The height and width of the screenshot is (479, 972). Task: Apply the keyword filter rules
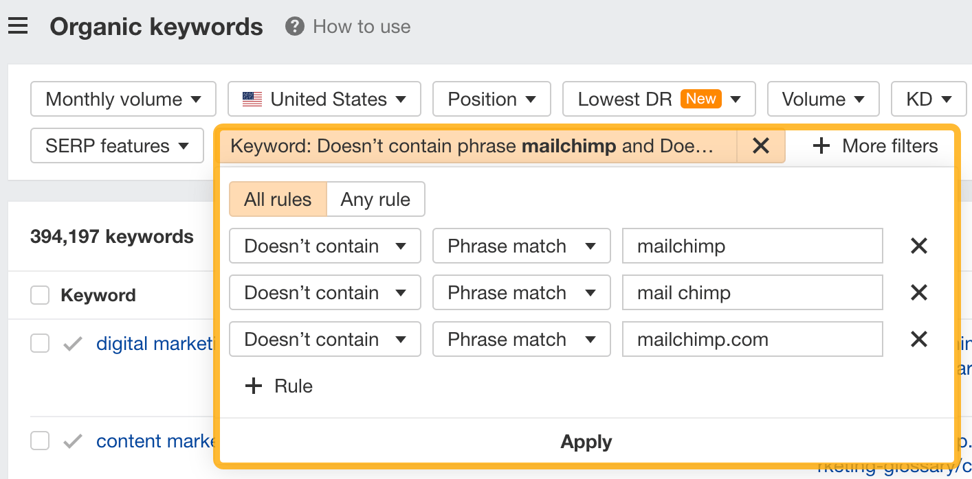click(586, 442)
